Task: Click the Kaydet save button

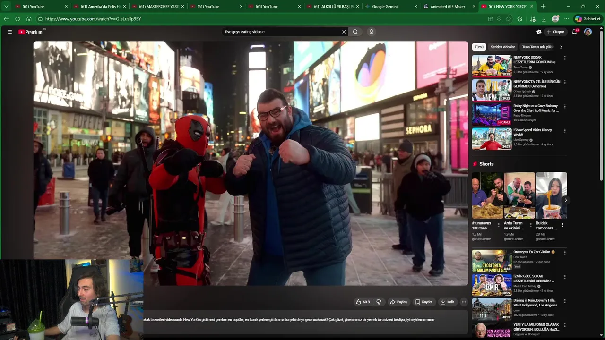Action: 424,302
